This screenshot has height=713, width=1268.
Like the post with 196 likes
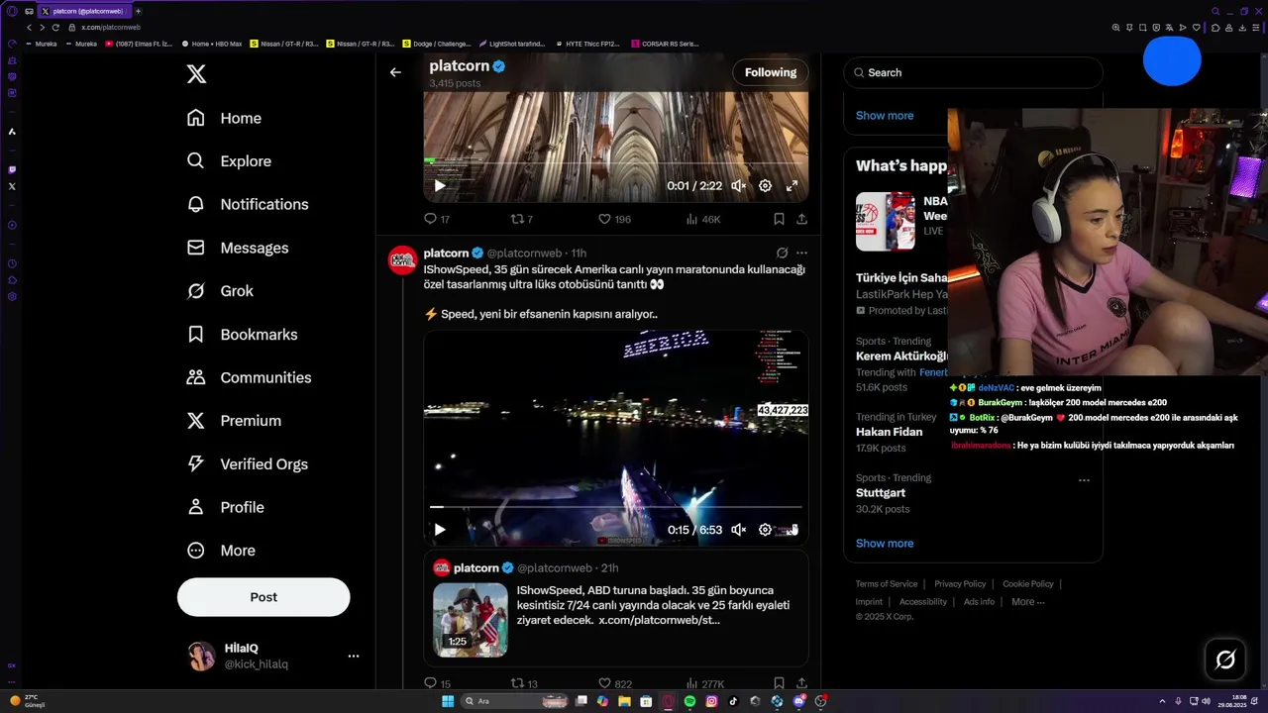(614, 219)
